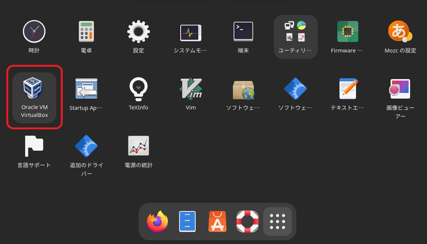Launch the Firmware updater app

tap(348, 31)
